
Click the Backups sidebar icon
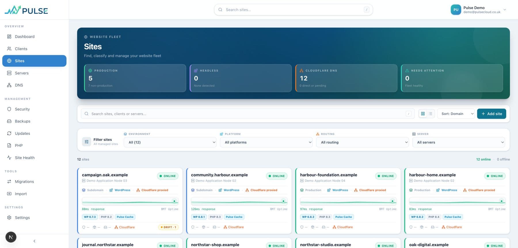9,121
